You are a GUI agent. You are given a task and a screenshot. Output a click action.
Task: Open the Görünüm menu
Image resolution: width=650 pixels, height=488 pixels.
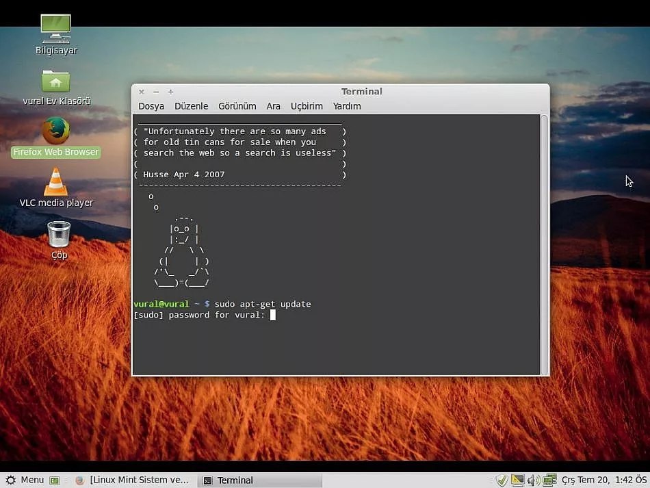click(x=237, y=106)
